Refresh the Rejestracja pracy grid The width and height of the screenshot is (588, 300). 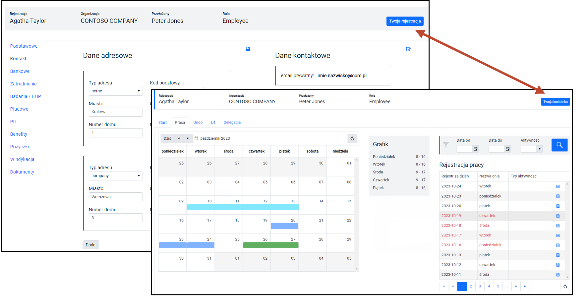click(x=565, y=286)
